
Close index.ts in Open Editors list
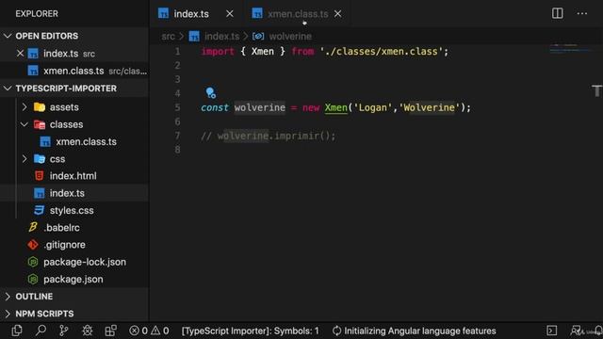click(21, 53)
